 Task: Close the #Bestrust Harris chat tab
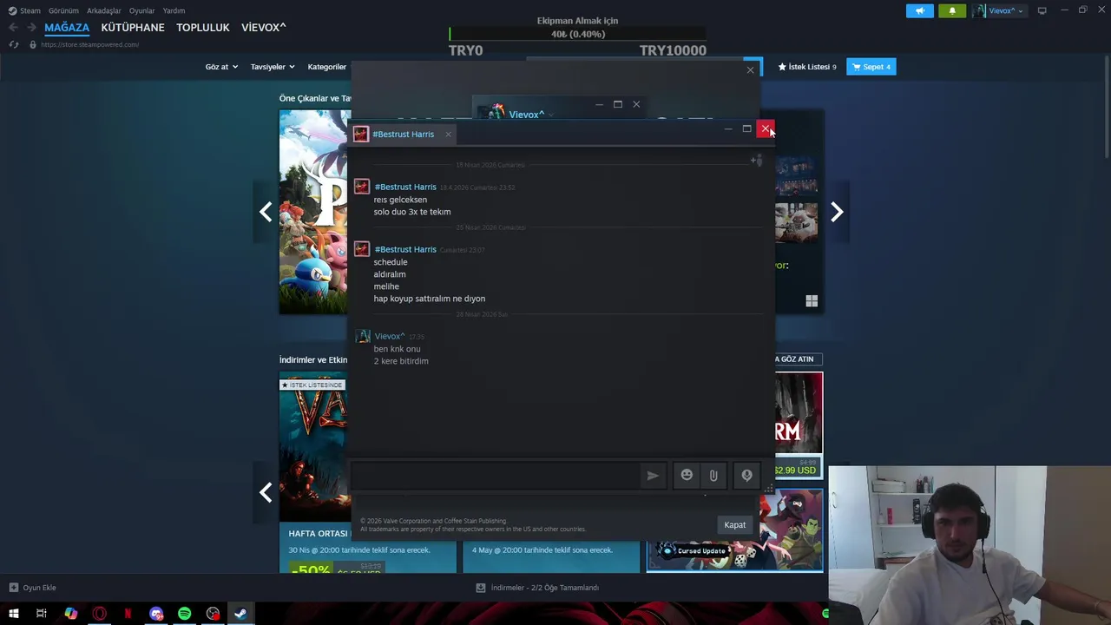[448, 135]
